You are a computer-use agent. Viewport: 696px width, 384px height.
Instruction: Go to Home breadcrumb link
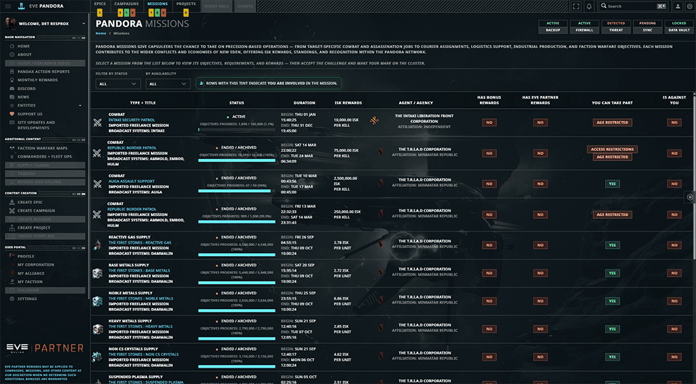tap(101, 33)
